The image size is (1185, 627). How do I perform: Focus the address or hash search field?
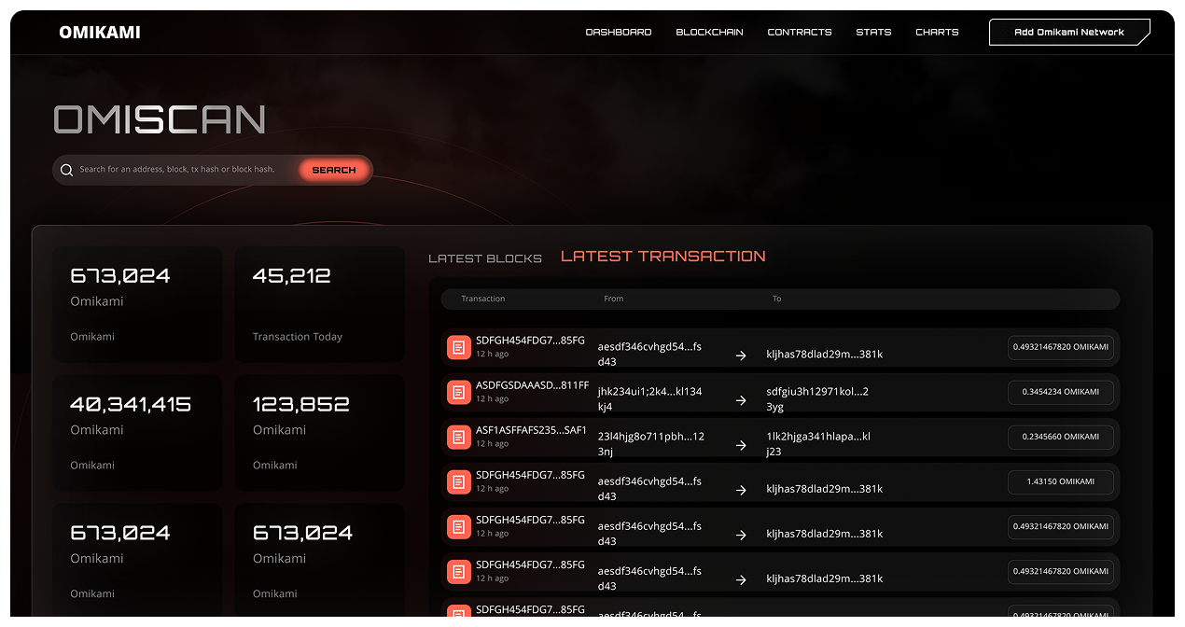(x=187, y=170)
